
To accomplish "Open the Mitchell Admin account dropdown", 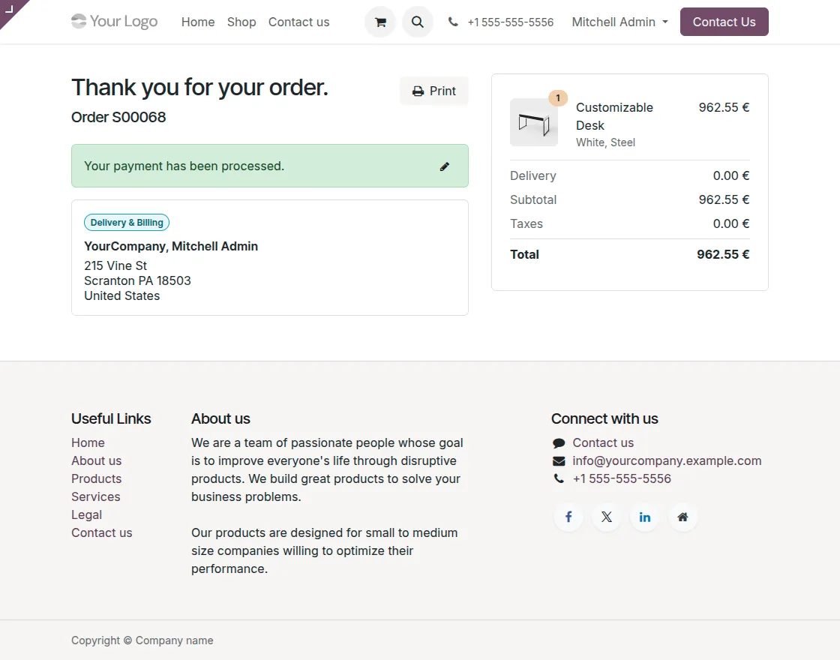I will coord(613,22).
